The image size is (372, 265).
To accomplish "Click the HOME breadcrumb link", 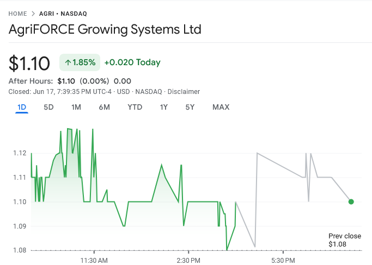I will (x=18, y=14).
